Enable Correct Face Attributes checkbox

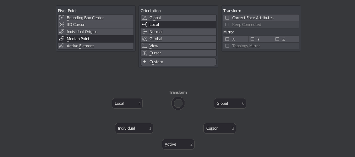227,18
